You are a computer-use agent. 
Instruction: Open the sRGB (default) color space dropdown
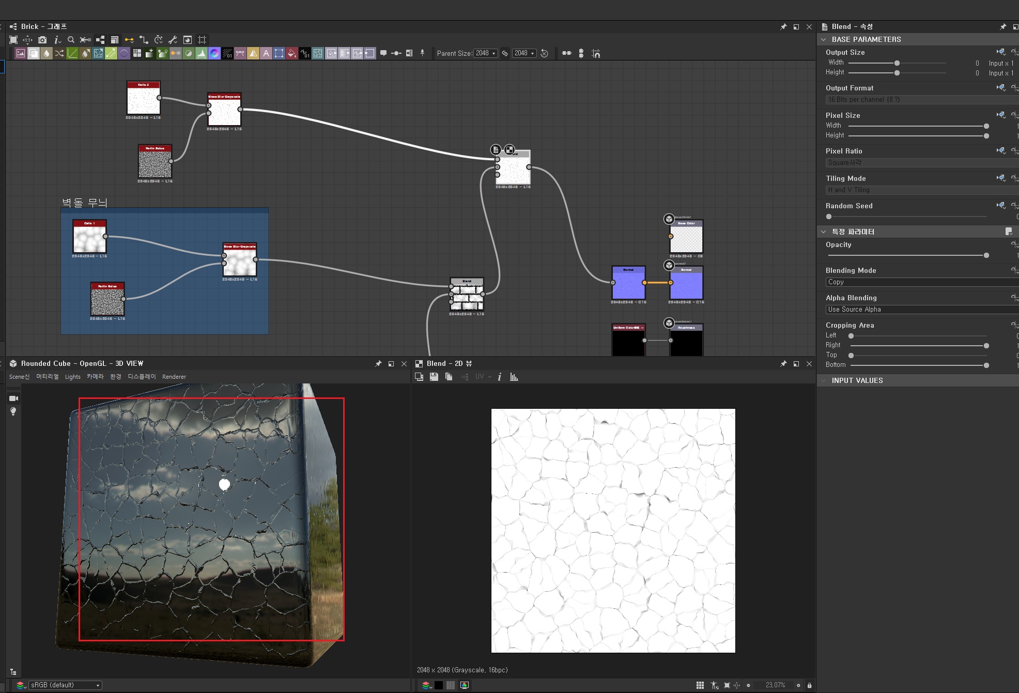[x=65, y=685]
